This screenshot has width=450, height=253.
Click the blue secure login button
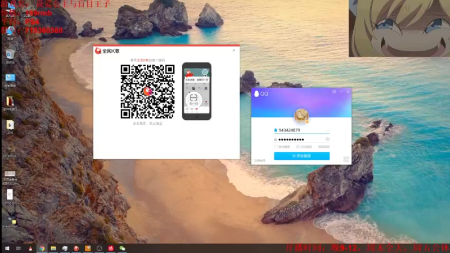[x=301, y=156]
